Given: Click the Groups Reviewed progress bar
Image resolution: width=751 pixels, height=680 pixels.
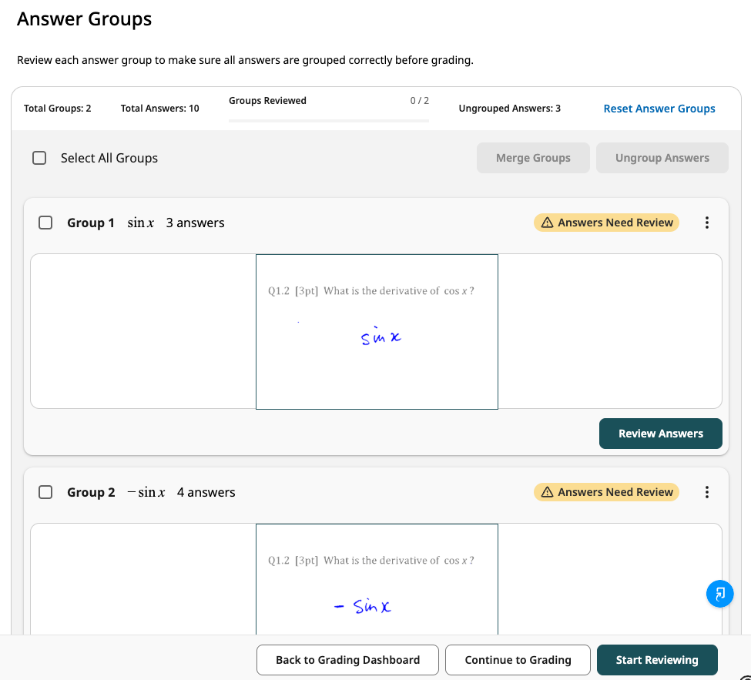Looking at the screenshot, I should click(329, 121).
